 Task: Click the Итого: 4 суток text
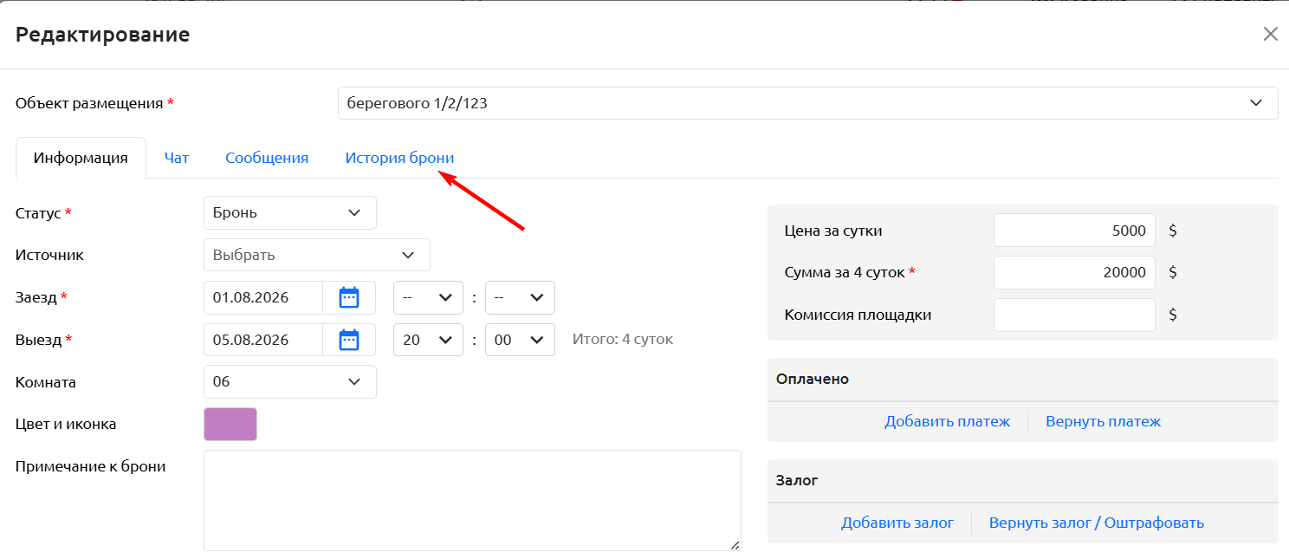[x=623, y=339]
